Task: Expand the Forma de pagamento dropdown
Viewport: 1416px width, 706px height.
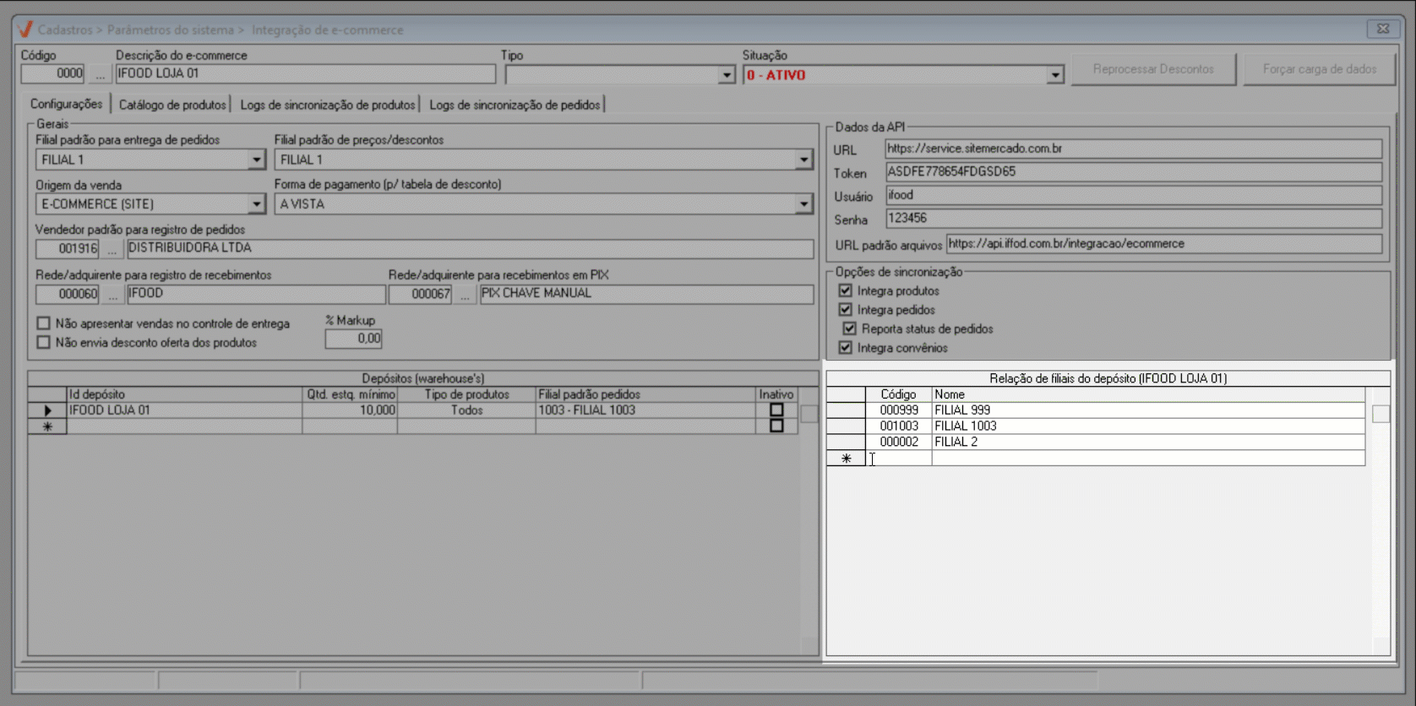Action: coord(803,204)
